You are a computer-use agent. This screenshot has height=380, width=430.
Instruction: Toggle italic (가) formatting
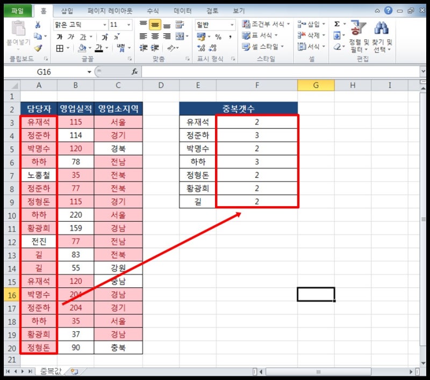71,36
